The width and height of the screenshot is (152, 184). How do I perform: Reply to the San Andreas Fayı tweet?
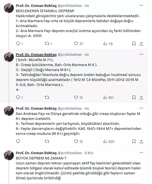tap(18, 141)
